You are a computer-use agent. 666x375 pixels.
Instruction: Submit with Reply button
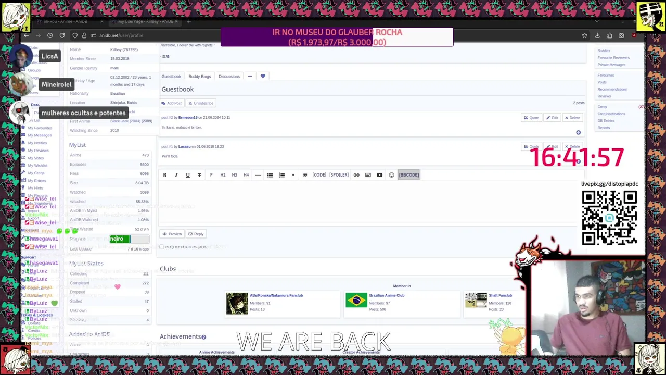(196, 234)
